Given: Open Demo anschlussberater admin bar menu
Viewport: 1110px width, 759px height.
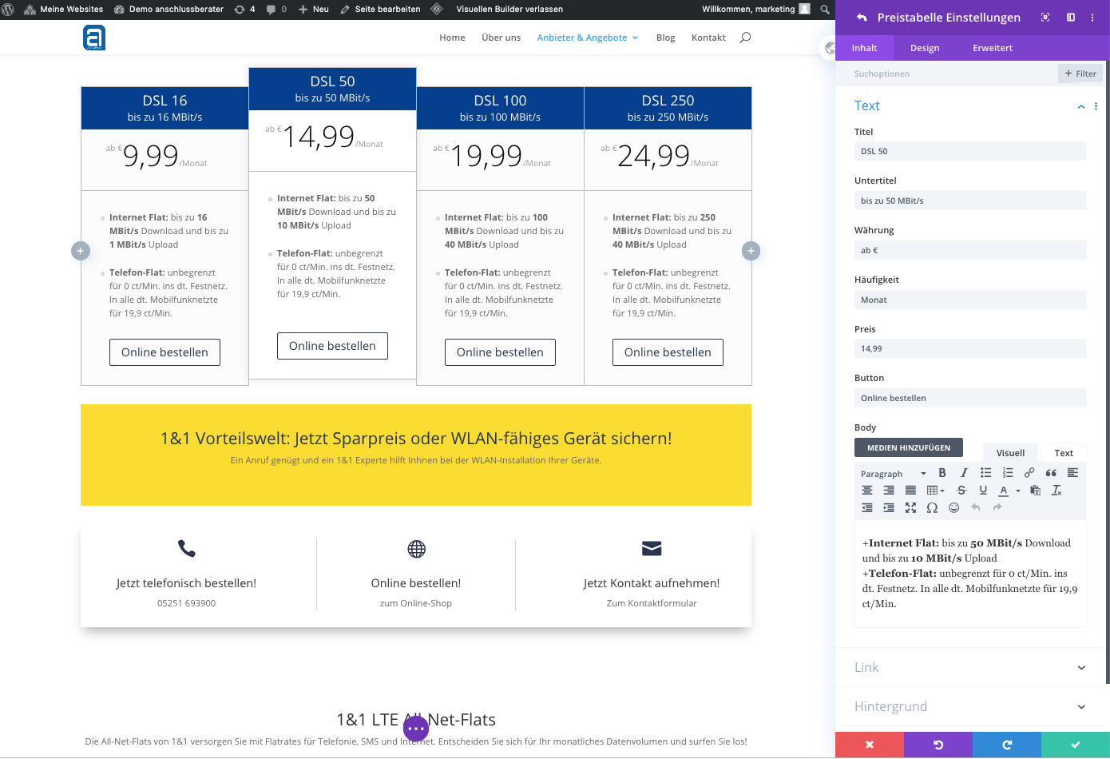Looking at the screenshot, I should pos(168,9).
